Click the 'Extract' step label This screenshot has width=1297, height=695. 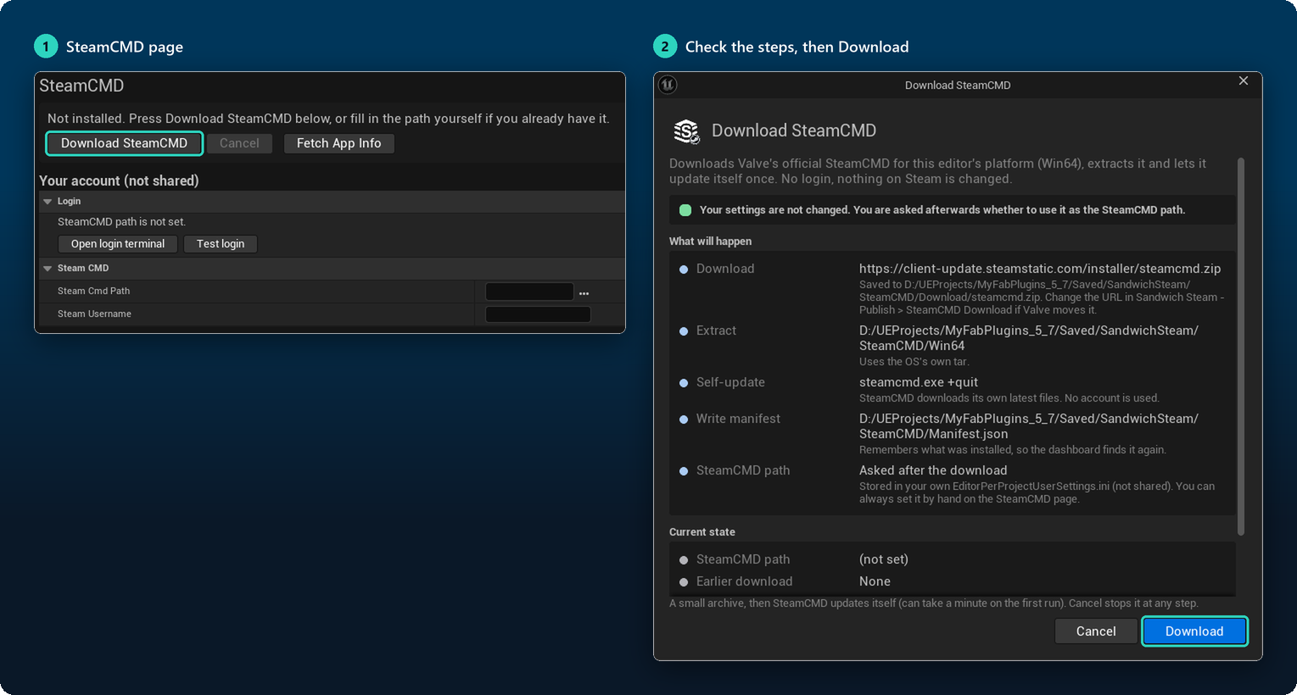point(716,331)
